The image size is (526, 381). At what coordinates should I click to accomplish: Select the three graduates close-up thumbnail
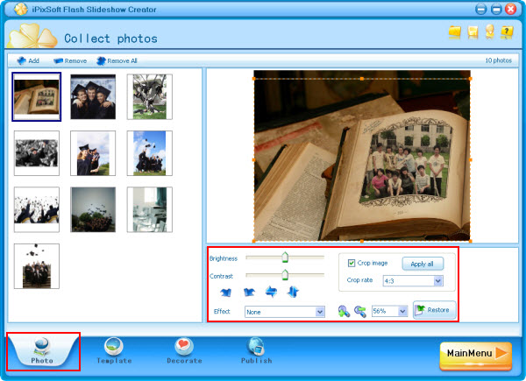pos(93,97)
